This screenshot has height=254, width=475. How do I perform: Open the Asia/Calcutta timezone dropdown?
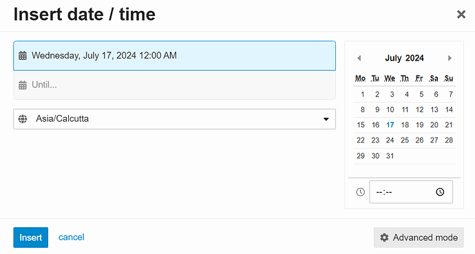point(174,119)
